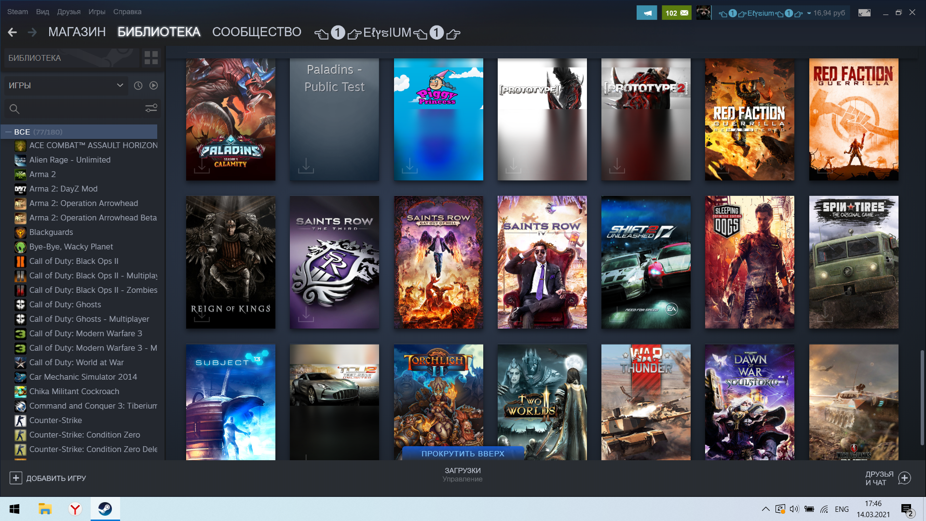
Task: Open Windows notification center icon
Action: pyautogui.click(x=907, y=510)
